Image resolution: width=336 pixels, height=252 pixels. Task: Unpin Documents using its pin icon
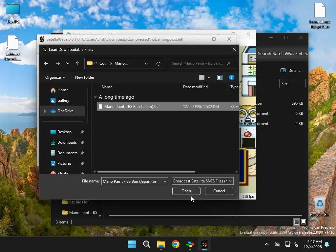tap(82, 153)
